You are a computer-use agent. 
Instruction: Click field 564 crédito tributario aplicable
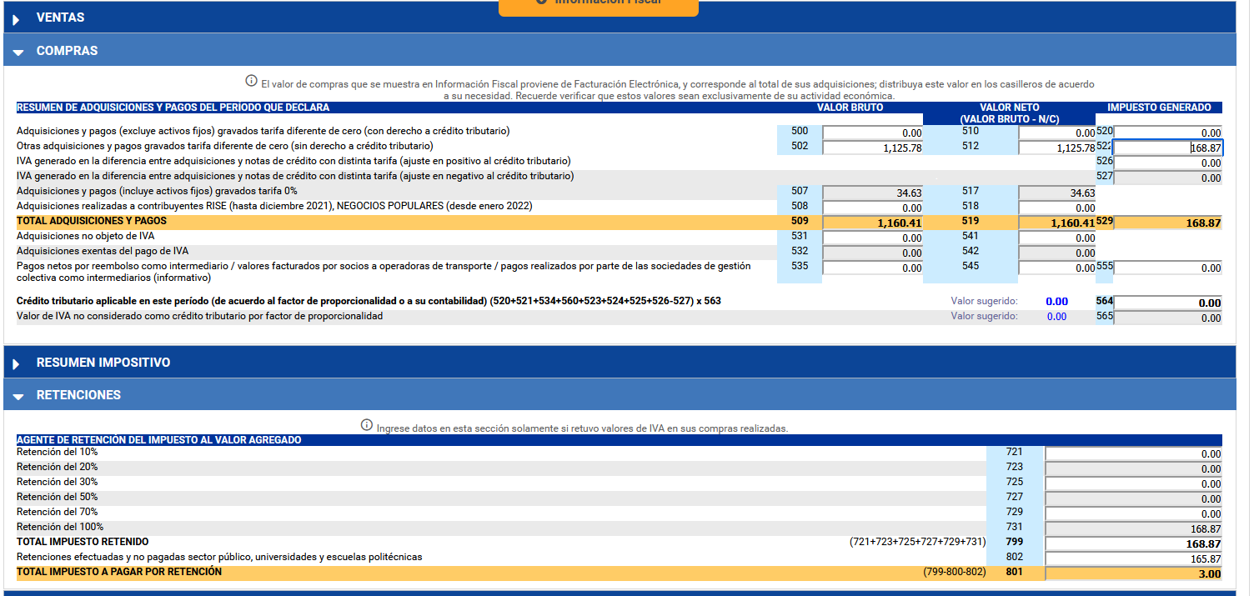[1167, 303]
